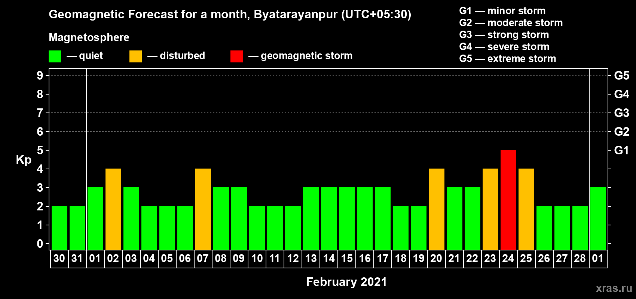636x299 pixels.
Task: Click date label 07 on the axis
Action: [203, 259]
